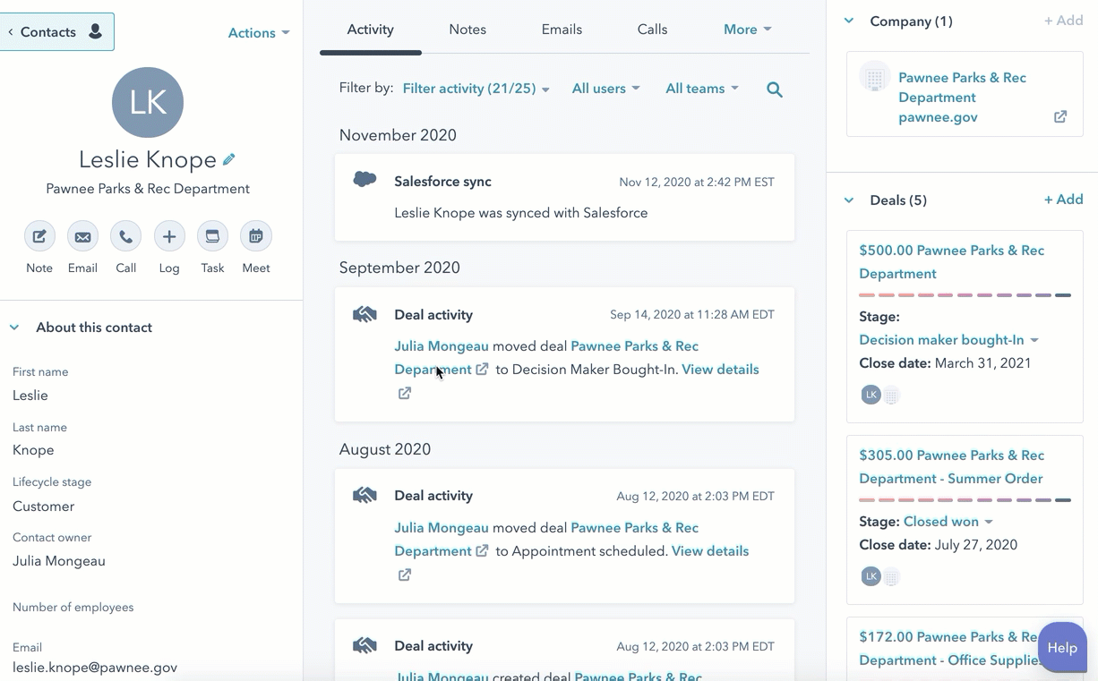Collapse About this contact section
This screenshot has width=1098, height=681.
(x=14, y=328)
